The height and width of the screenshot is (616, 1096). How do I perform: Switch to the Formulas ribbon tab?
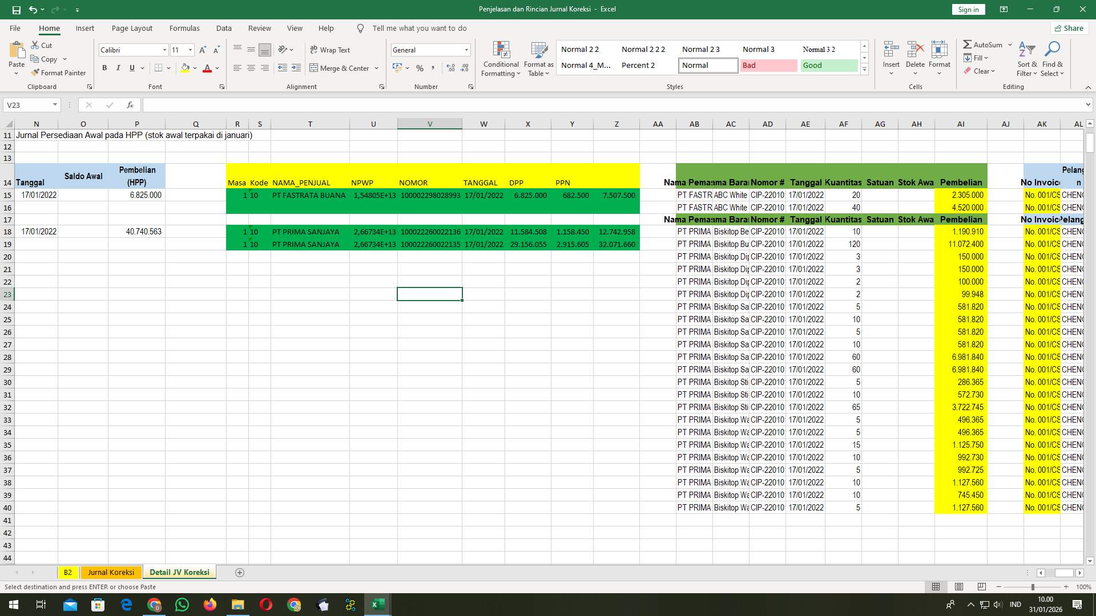[x=184, y=28]
